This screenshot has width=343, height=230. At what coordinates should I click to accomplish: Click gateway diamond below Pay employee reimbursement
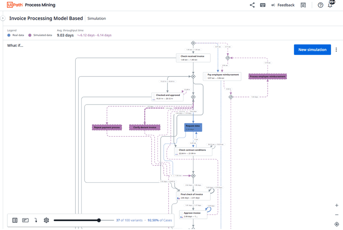click(231, 97)
